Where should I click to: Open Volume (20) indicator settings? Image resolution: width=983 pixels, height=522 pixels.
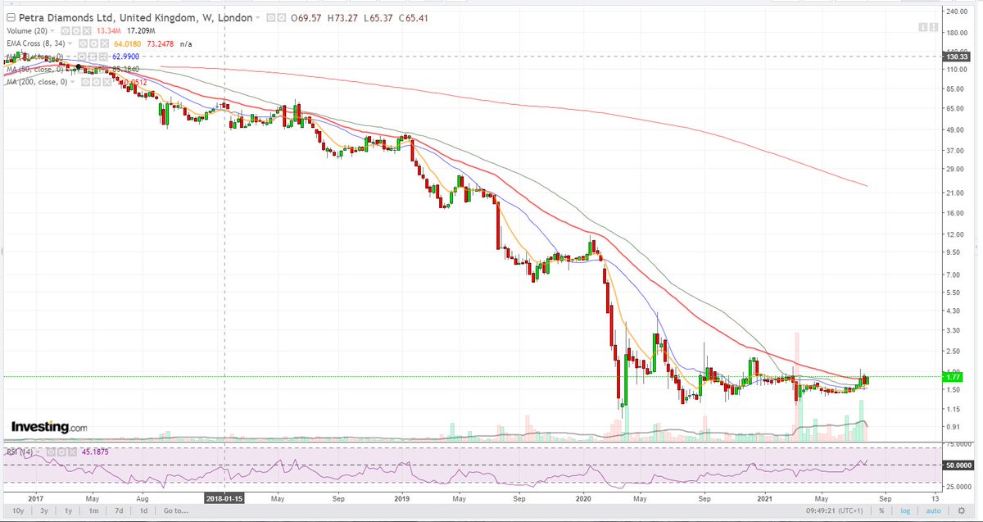point(75,31)
